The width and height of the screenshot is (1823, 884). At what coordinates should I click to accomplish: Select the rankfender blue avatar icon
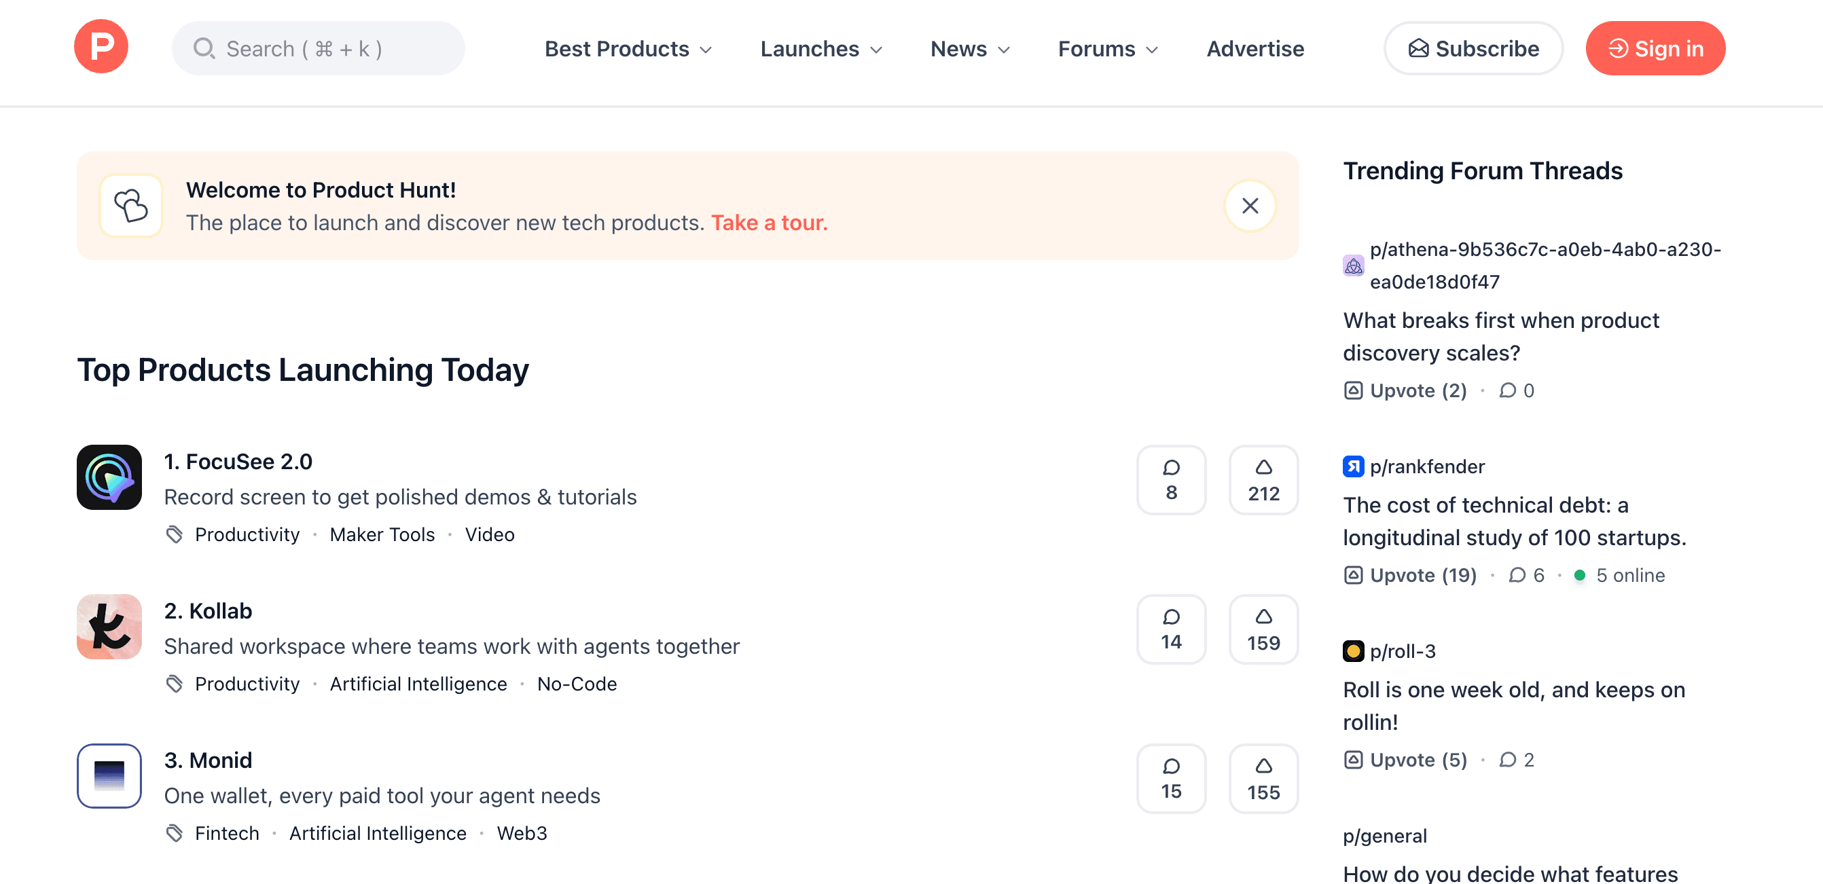pyautogui.click(x=1353, y=466)
